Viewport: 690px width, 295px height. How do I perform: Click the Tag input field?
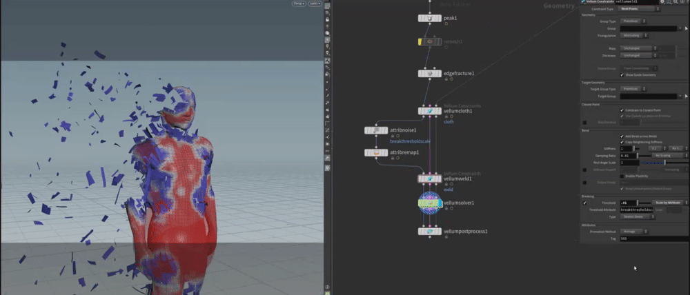click(654, 238)
